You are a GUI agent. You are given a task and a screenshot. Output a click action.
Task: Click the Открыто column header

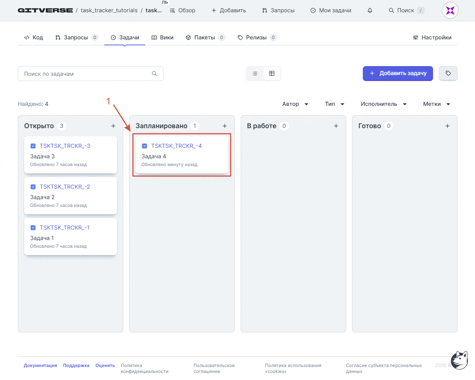39,126
